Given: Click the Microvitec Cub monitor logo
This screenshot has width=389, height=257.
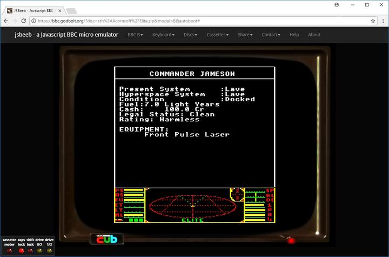Looking at the screenshot, I should click(x=106, y=239).
